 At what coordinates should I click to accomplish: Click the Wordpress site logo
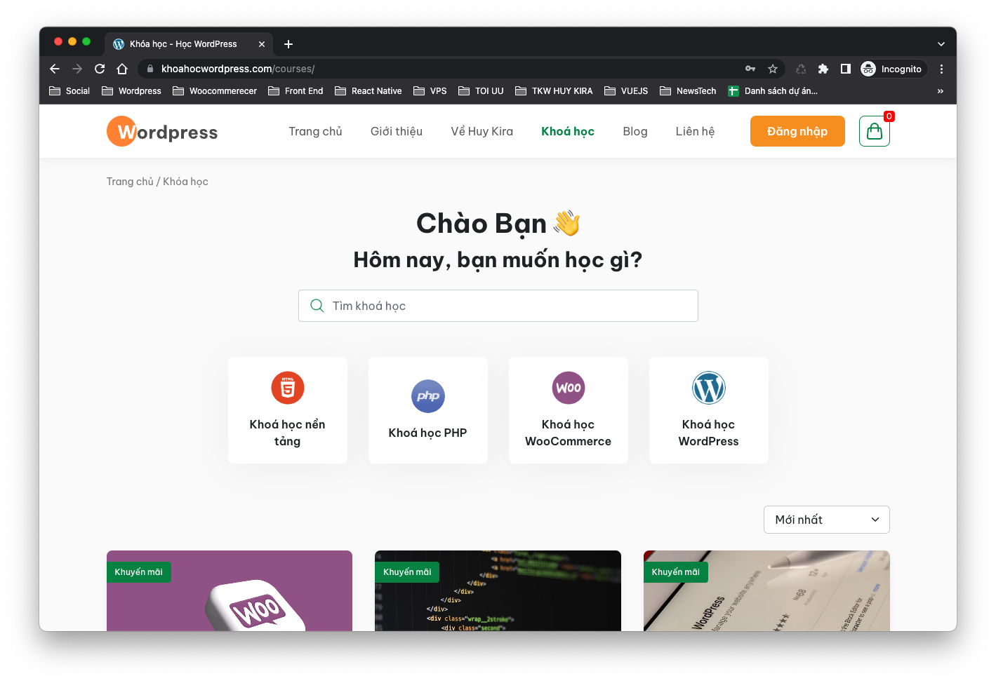[x=161, y=130]
